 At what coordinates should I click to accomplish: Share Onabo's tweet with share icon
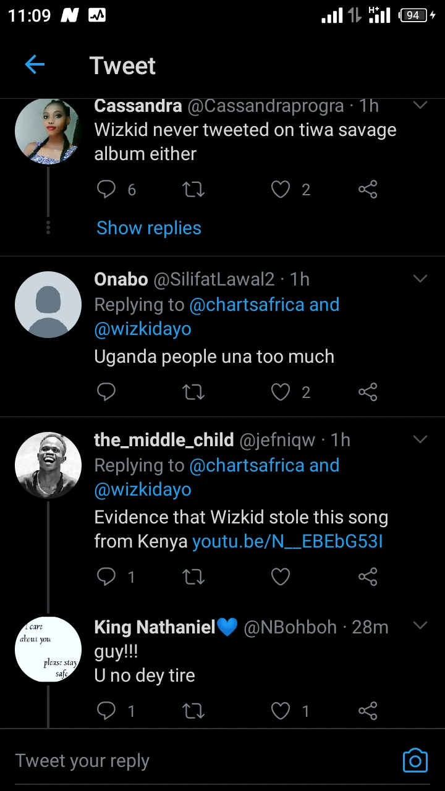tap(368, 392)
